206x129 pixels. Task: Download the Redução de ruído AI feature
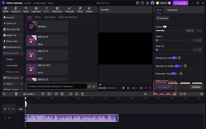179,58
